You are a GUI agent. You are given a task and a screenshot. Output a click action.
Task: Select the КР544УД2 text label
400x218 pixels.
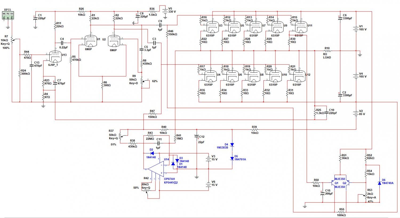(171, 183)
